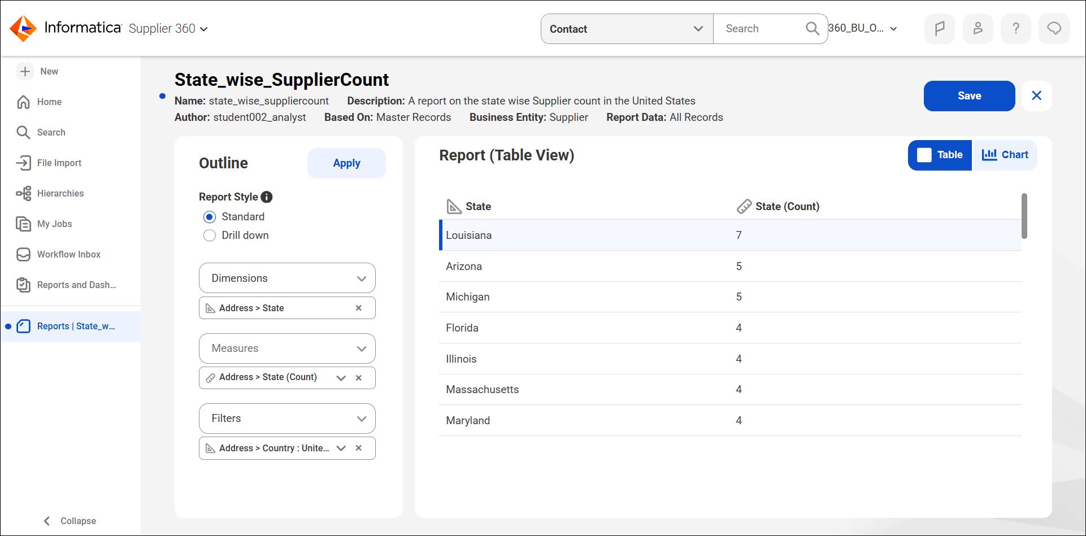Open the user profile icon
This screenshot has height=536, width=1086.
(978, 28)
